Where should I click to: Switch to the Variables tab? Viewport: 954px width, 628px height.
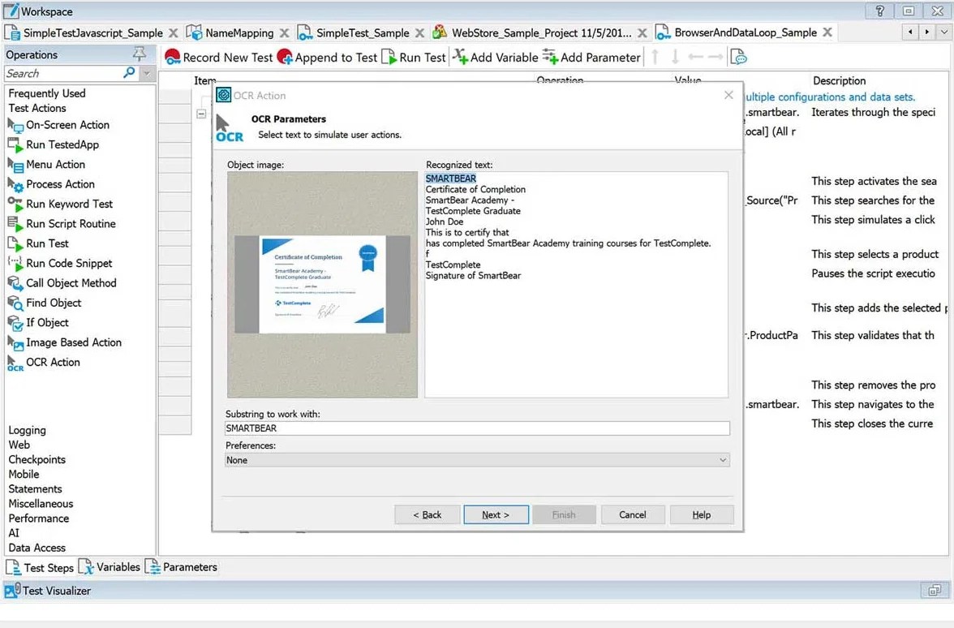pos(117,567)
